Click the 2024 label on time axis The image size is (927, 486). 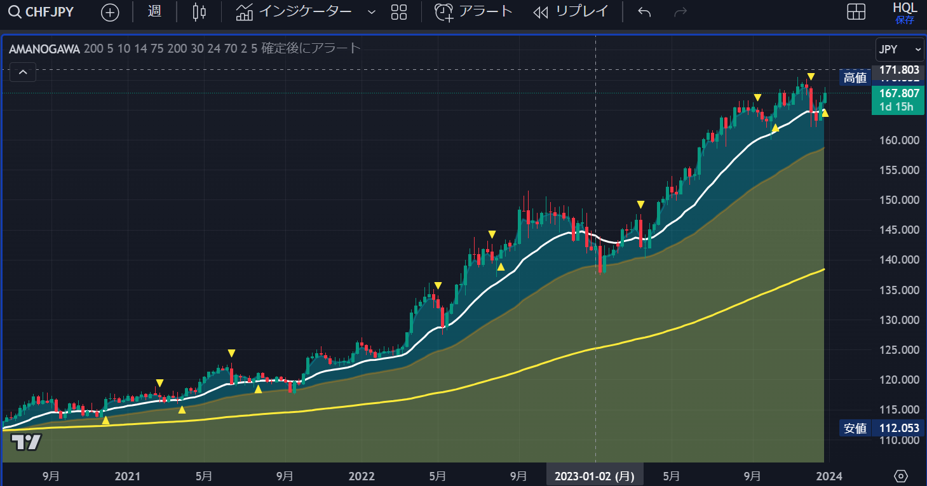coord(829,475)
